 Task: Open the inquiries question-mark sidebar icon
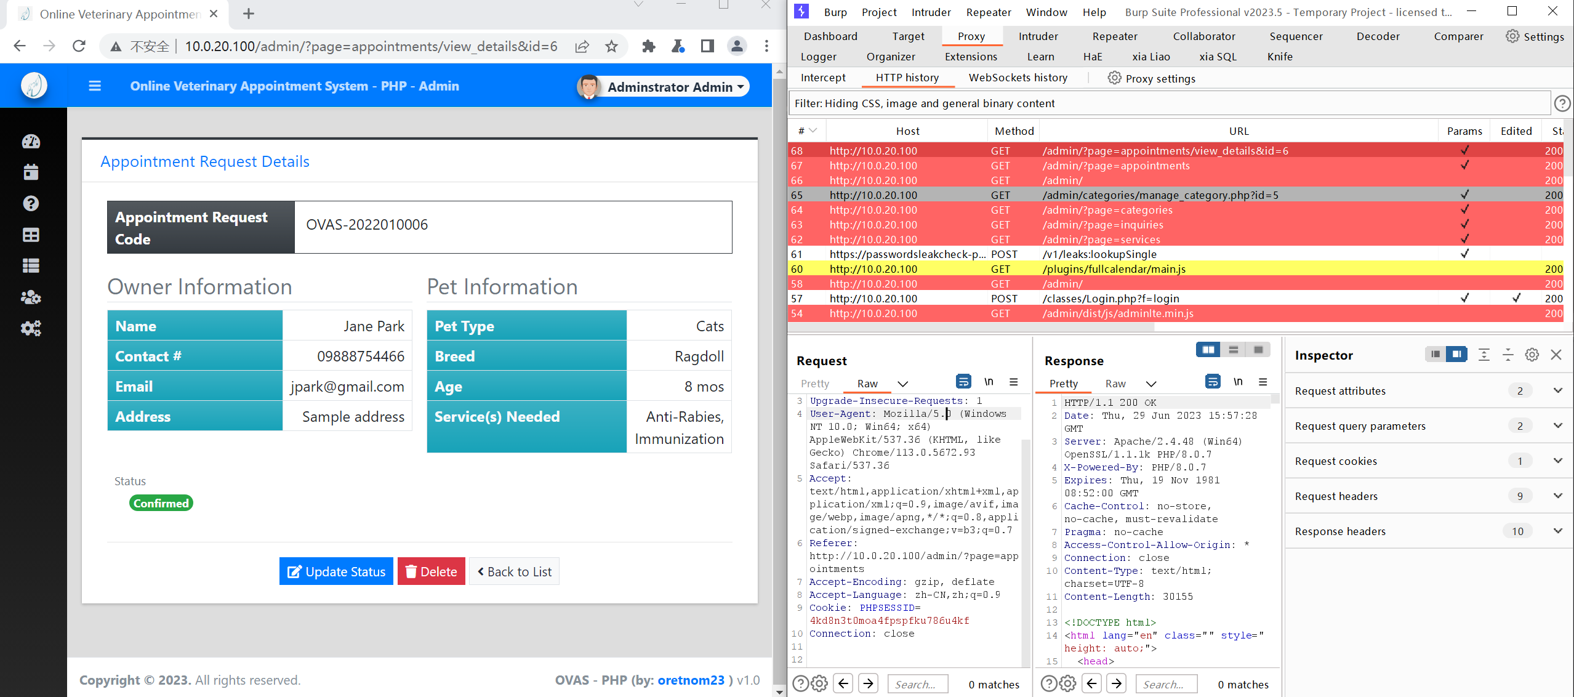31,204
